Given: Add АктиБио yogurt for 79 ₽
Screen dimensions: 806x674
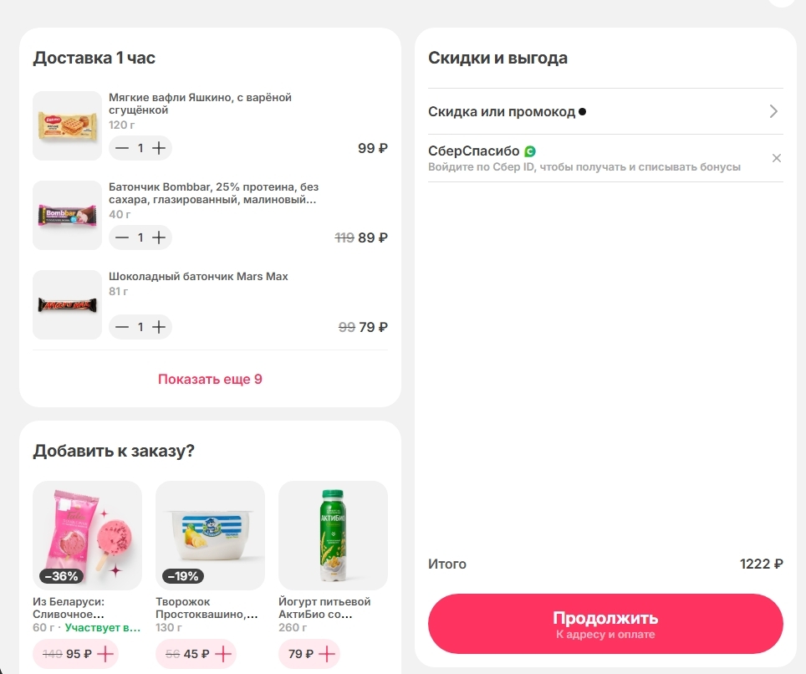Looking at the screenshot, I should 326,654.
